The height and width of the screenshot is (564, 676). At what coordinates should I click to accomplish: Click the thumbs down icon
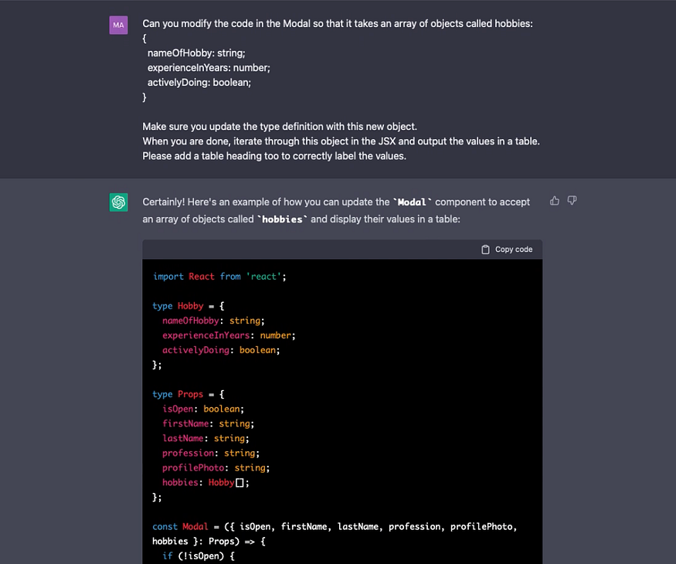point(572,201)
